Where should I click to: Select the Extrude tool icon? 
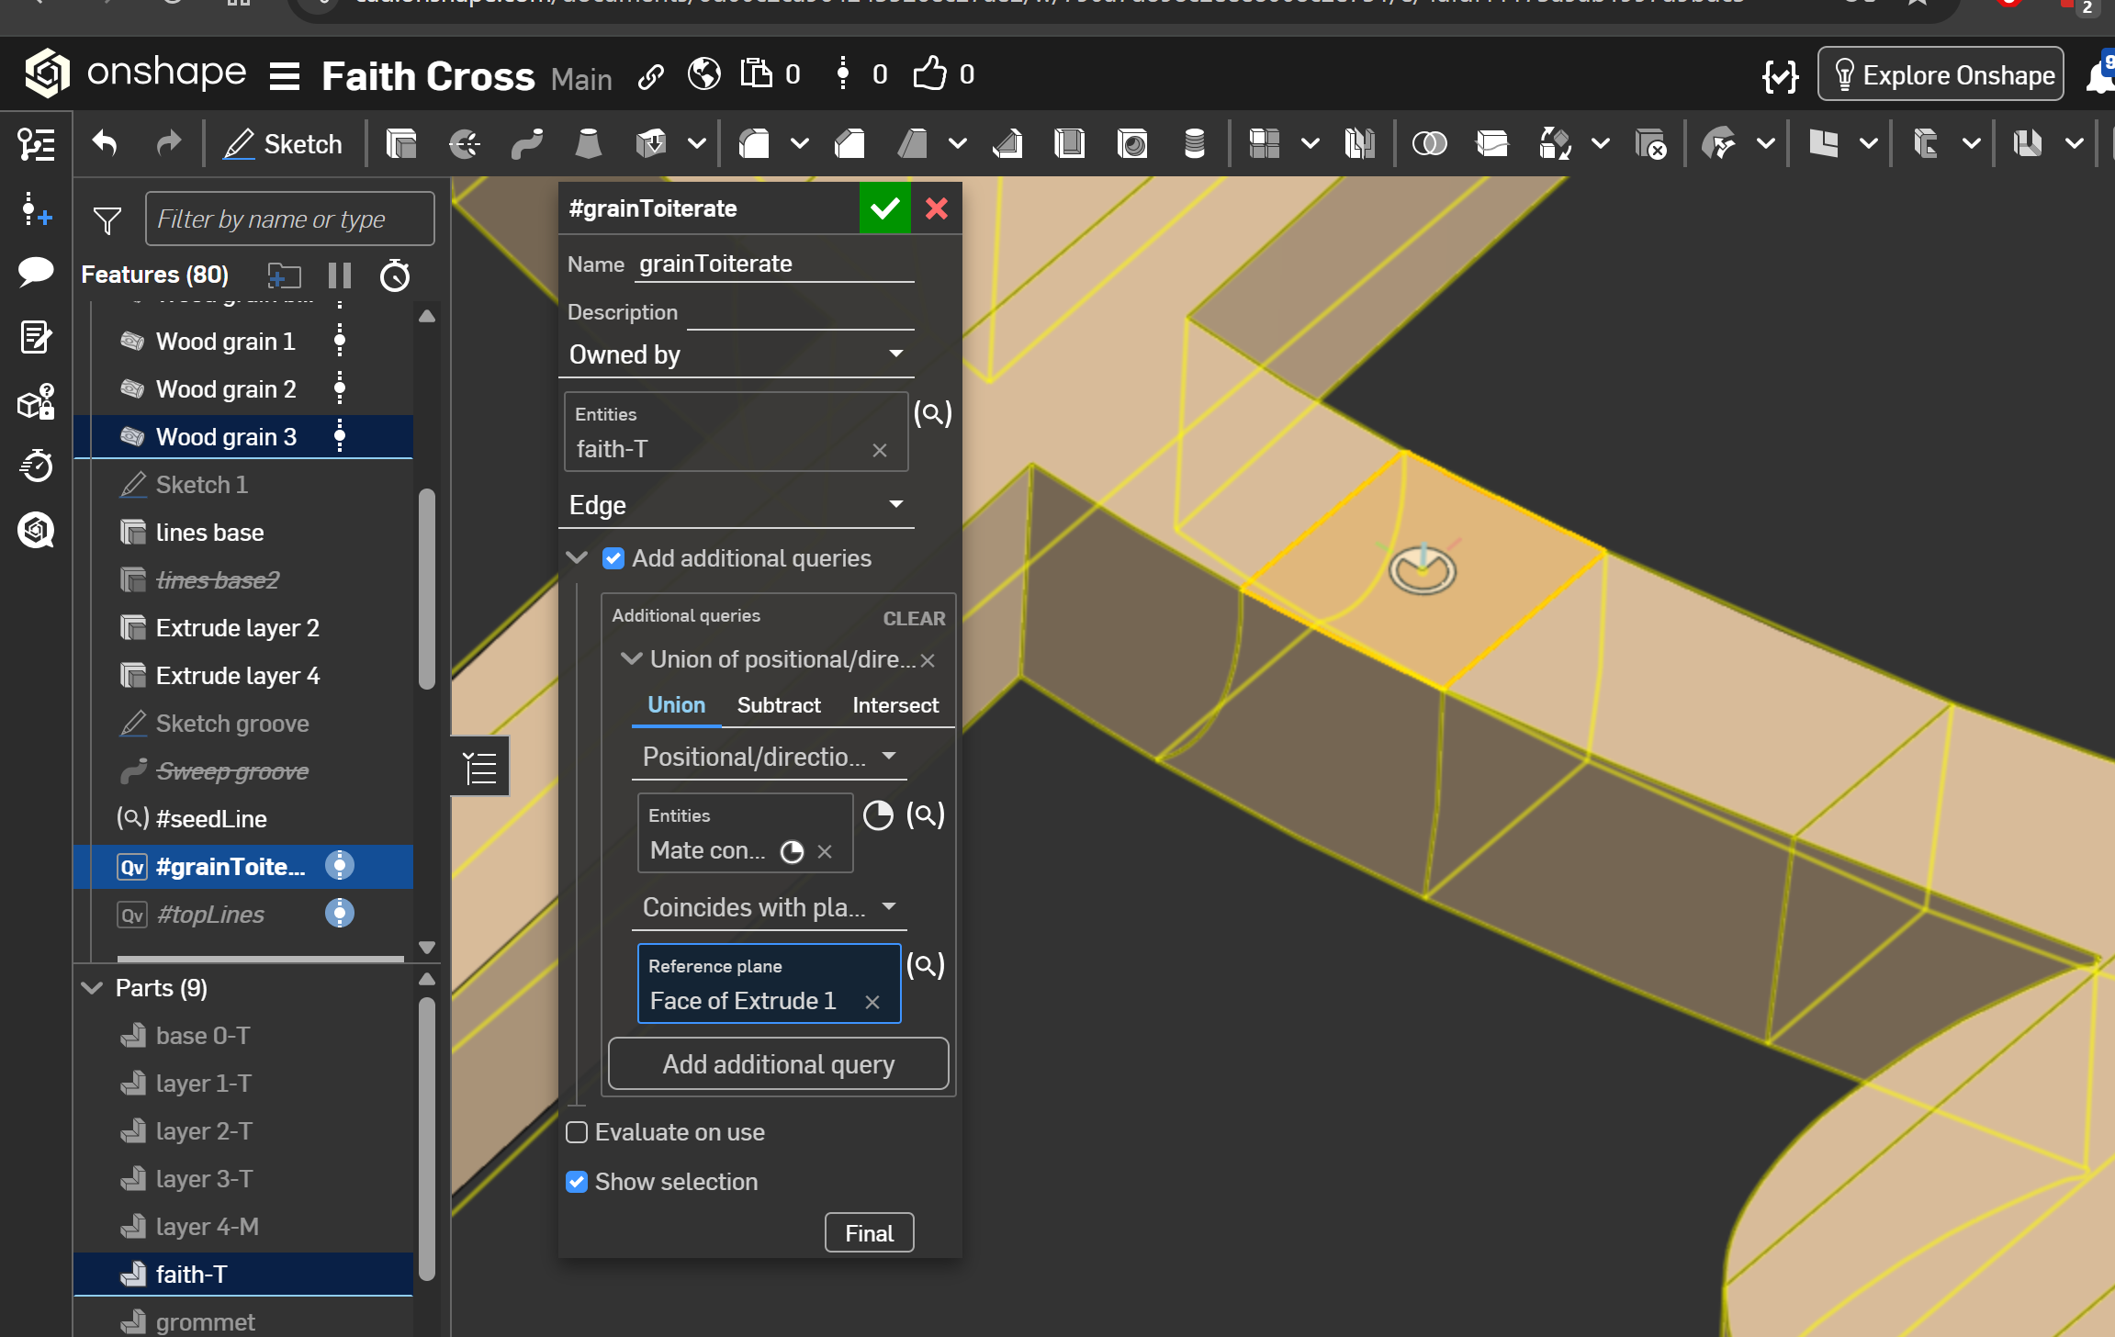[401, 144]
